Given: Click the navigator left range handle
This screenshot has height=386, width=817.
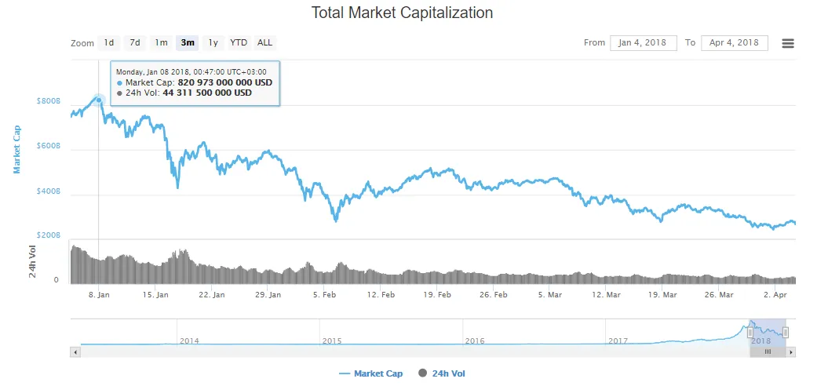Looking at the screenshot, I should (750, 333).
